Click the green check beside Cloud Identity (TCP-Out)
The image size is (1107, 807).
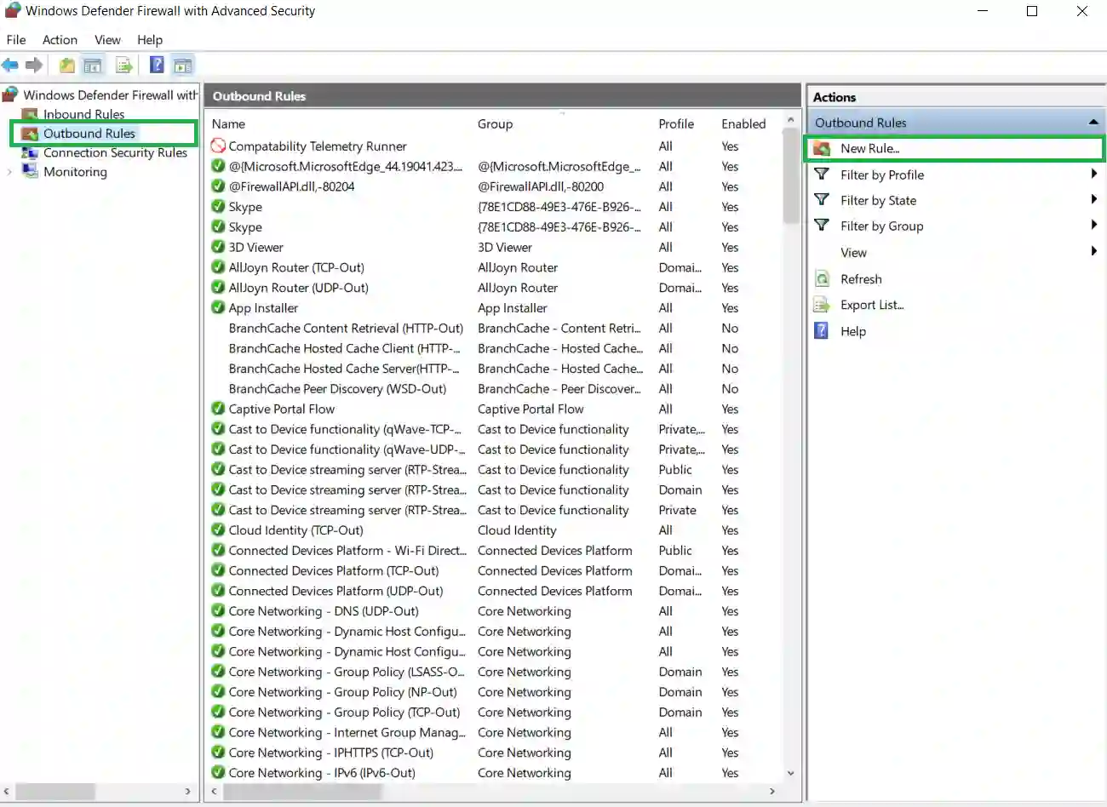point(218,530)
